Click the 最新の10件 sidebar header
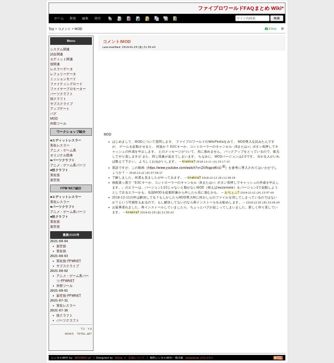334x363 pixels. (x=71, y=235)
